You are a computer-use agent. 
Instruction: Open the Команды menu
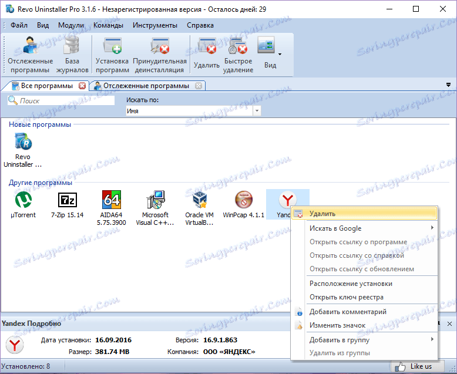pos(108,25)
